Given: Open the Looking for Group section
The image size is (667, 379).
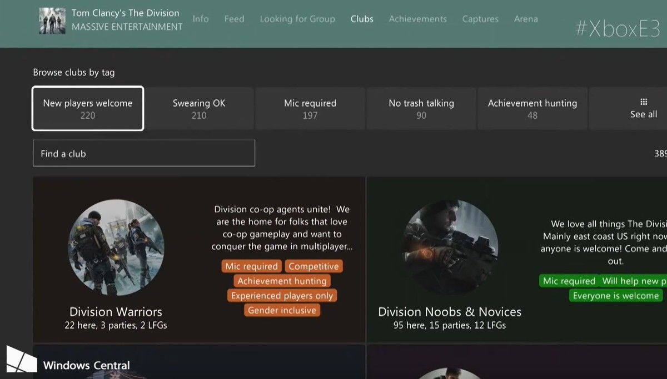Looking at the screenshot, I should [x=297, y=18].
